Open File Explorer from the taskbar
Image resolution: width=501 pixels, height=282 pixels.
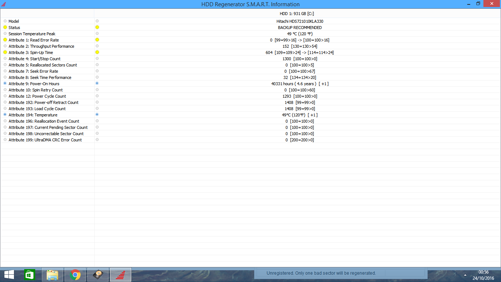tap(52, 275)
